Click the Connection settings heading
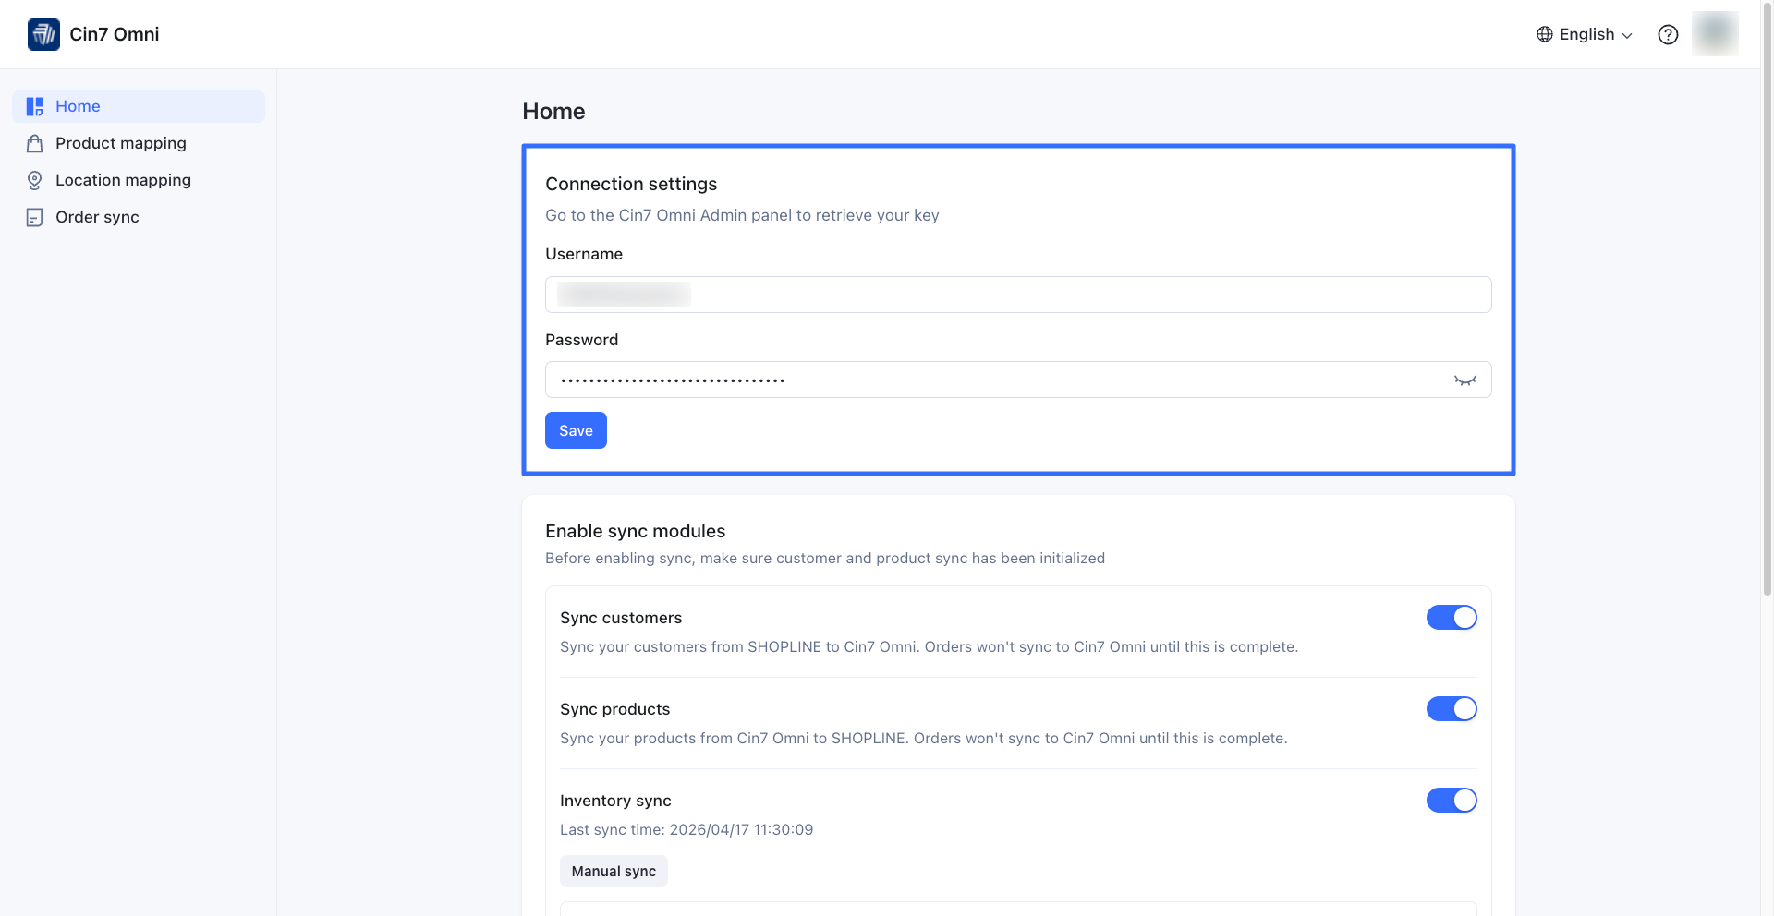Viewport: 1774px width, 916px height. click(631, 184)
